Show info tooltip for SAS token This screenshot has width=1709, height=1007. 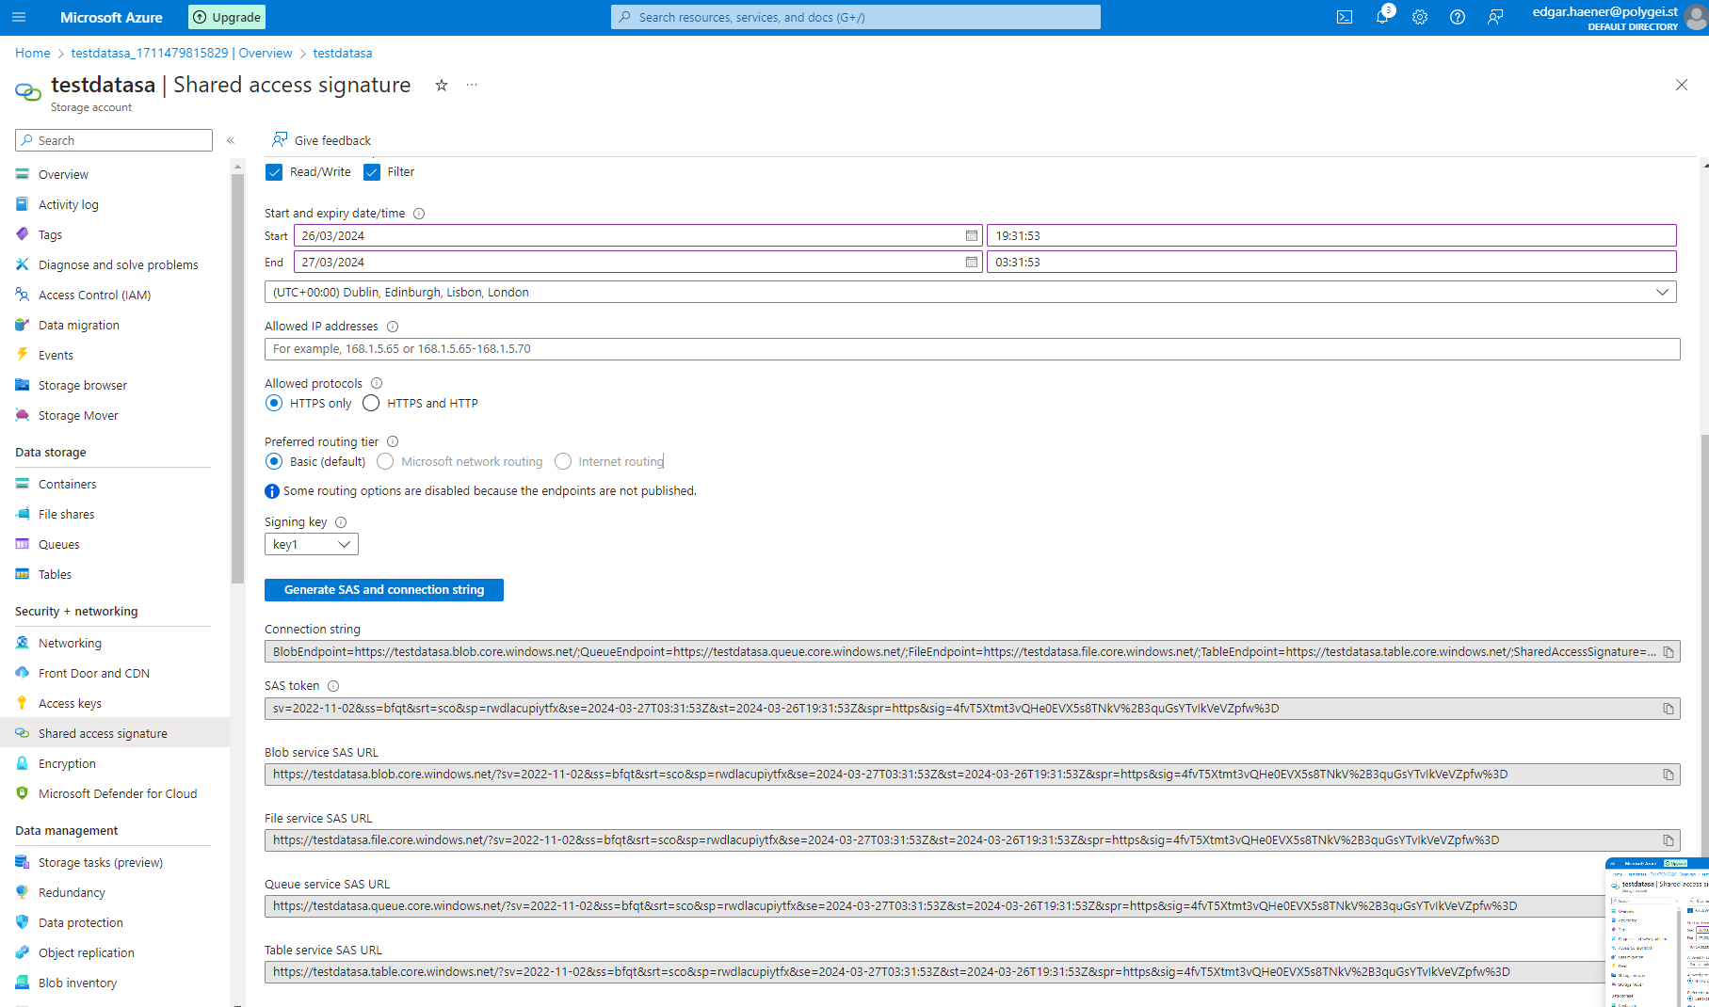(333, 686)
